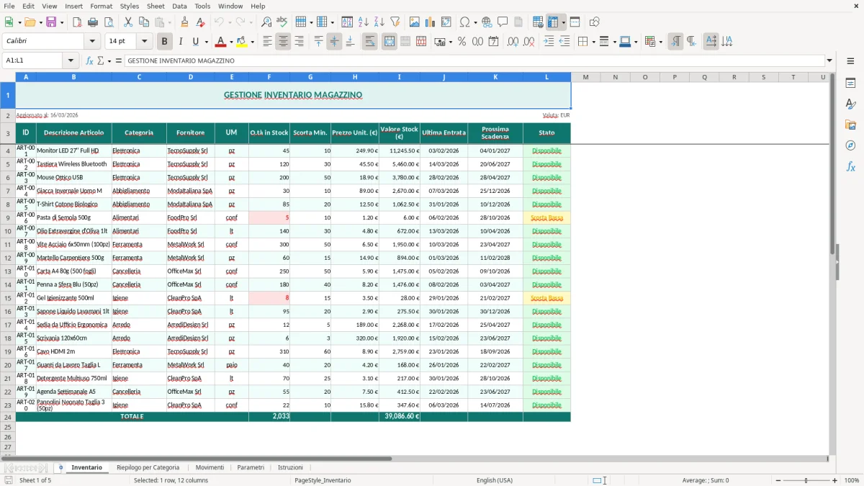This screenshot has height=486, width=864.
Task: Switch to Riepilogo per Categoria sheet tab
Action: tap(148, 467)
